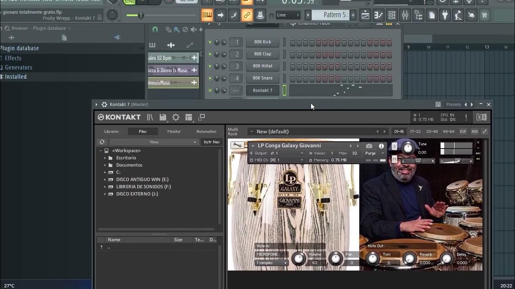The height and width of the screenshot is (289, 515).
Task: Open the Channel rack view icon
Action: tap(392, 15)
